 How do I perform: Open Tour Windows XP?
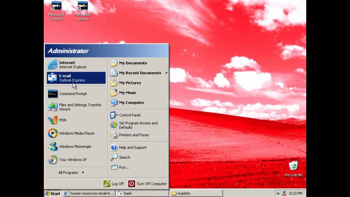click(76, 160)
